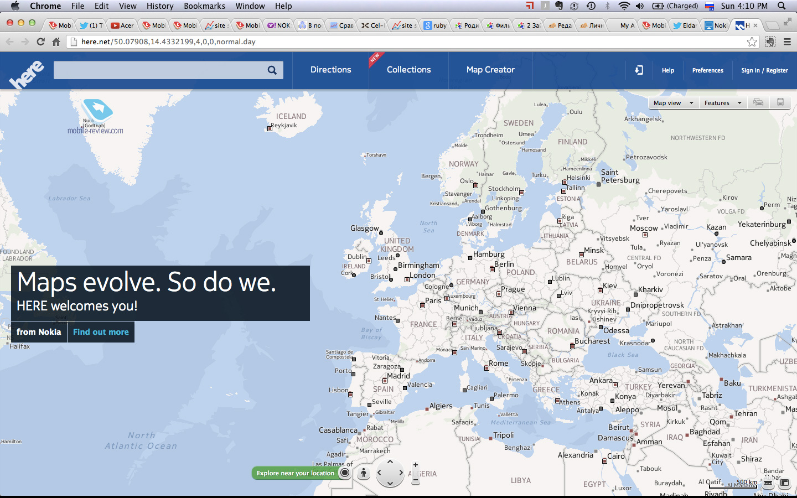Zoom in with the plus button
This screenshot has width=797, height=498.
[416, 465]
